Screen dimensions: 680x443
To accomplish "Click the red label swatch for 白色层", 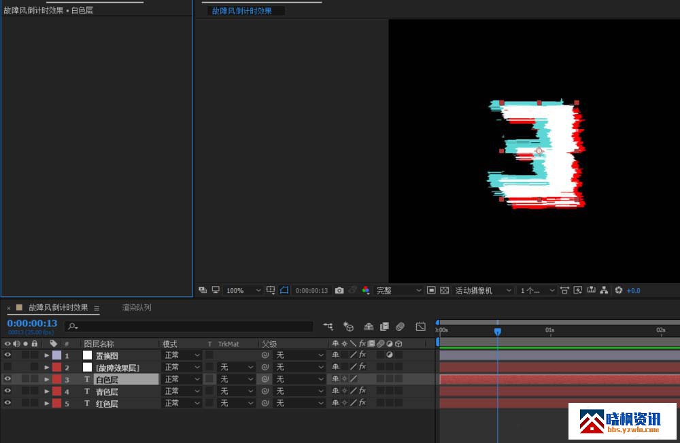I will [x=56, y=379].
